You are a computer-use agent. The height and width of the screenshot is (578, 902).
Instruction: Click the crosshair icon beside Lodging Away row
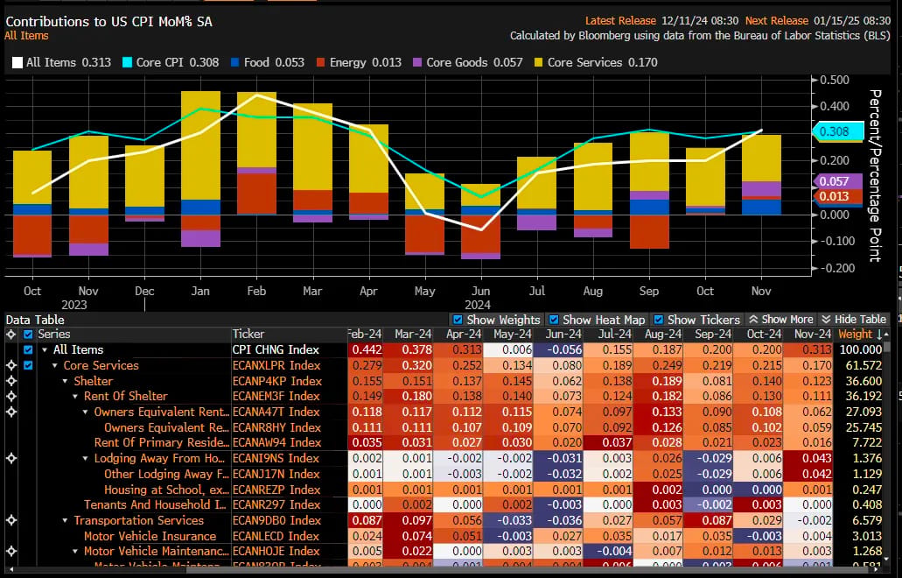[x=10, y=458]
